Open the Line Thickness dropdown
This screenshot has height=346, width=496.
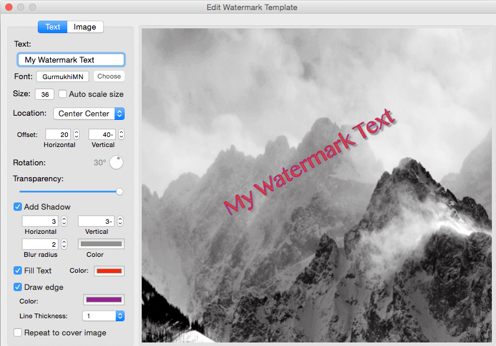click(x=103, y=316)
